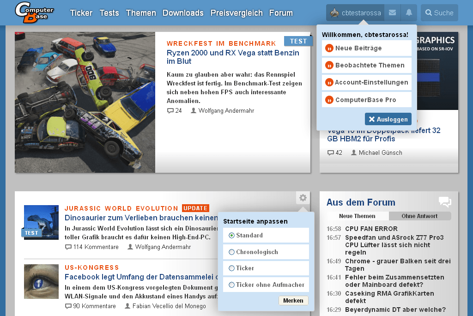This screenshot has width=473, height=316.
Task: Switch to the Neue Themen tab
Action: (357, 216)
